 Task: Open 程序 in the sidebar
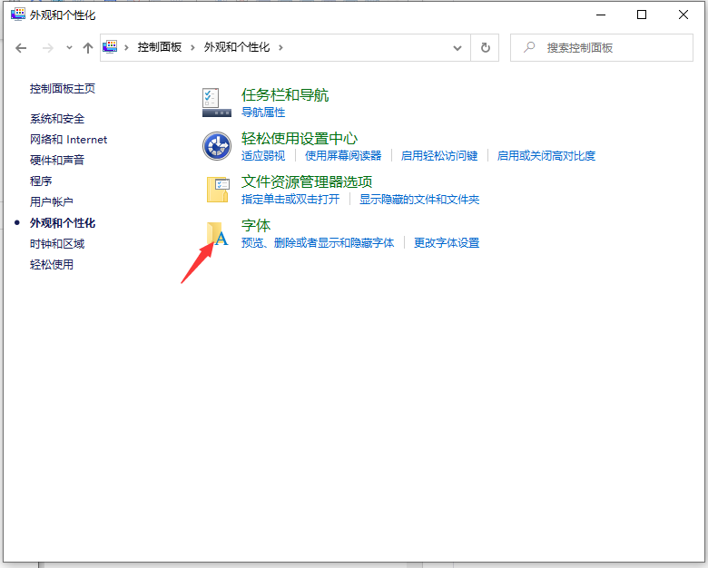[x=41, y=181]
